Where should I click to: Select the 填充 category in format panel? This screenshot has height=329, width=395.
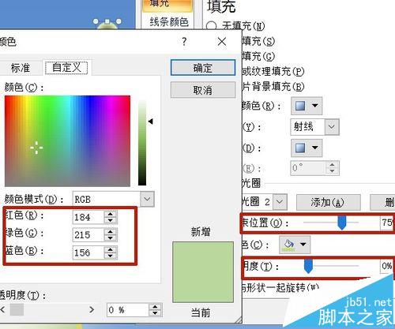[167, 5]
